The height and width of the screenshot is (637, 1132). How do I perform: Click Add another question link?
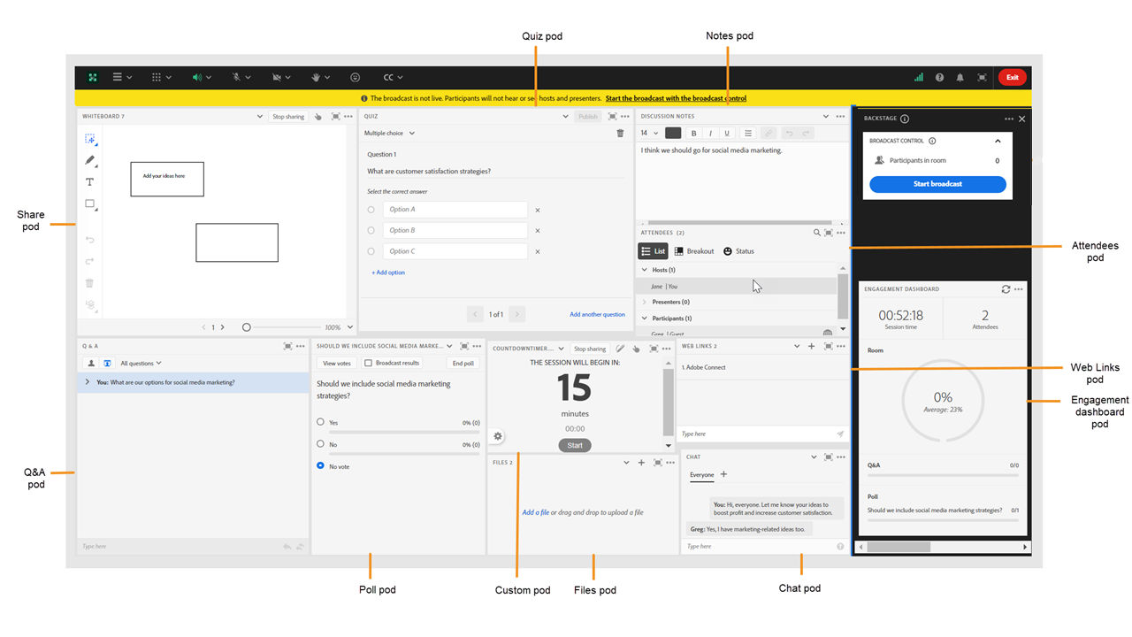click(597, 314)
